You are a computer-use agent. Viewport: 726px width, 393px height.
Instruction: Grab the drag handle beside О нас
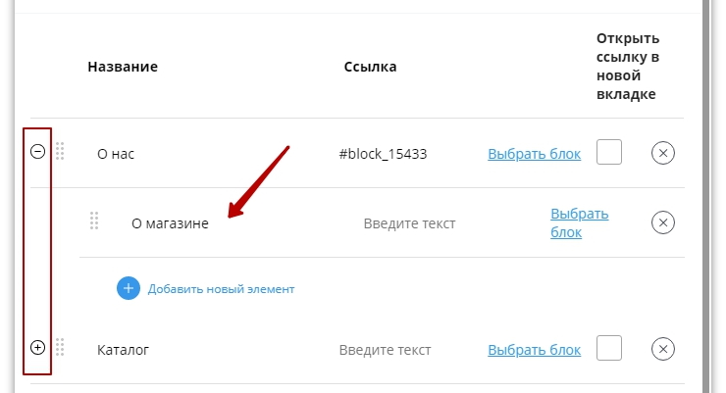pos(60,152)
